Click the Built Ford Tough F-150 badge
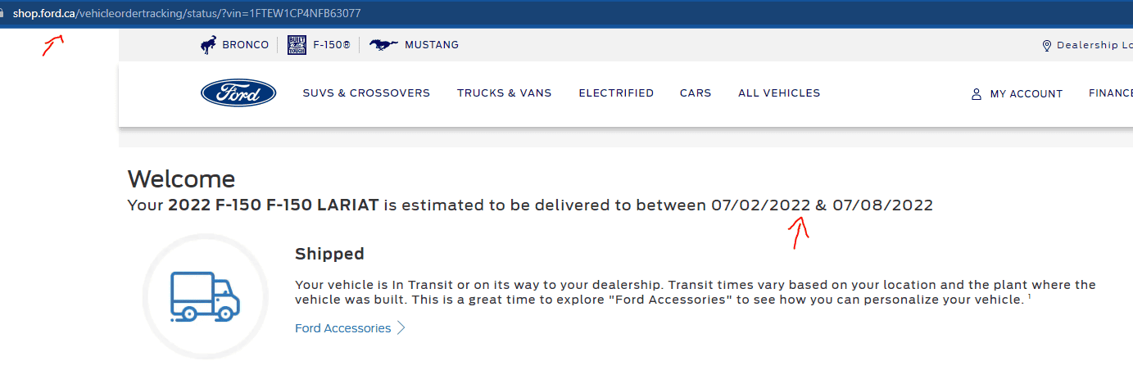1133x370 pixels. [x=297, y=45]
